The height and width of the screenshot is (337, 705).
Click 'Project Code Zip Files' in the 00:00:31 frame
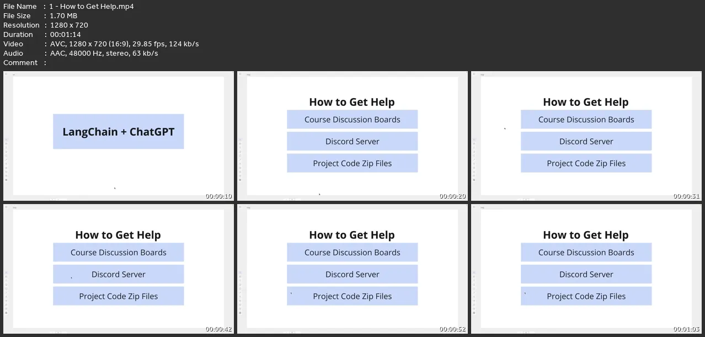coord(586,163)
